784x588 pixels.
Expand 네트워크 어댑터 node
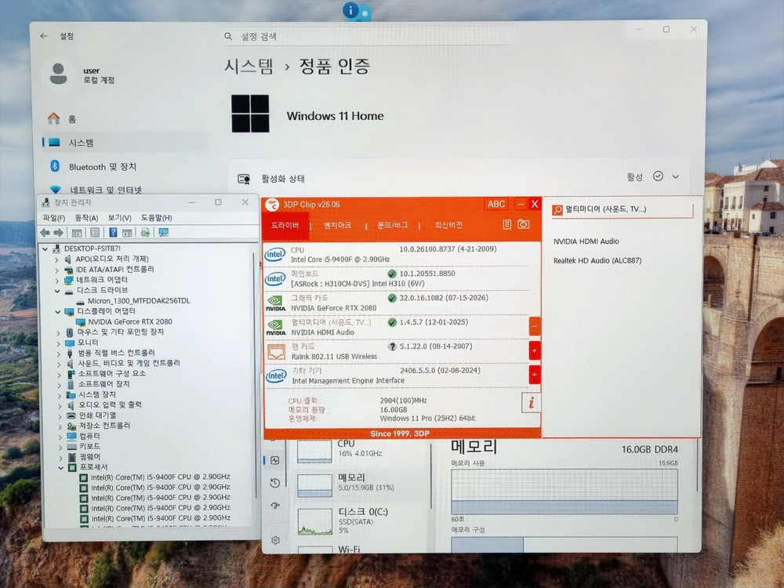[x=57, y=280]
